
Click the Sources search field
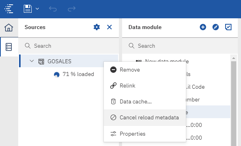69,46
